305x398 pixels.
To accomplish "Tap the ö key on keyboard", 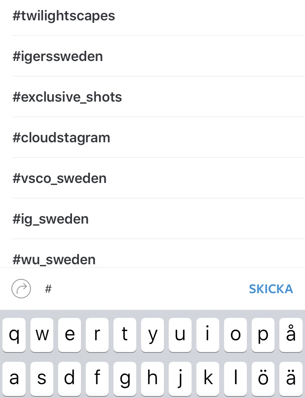I will [263, 379].
